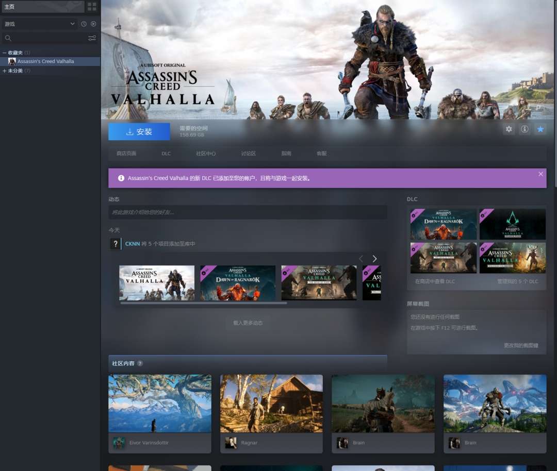The height and width of the screenshot is (471, 557).
Task: Click the library search field
Action: (x=44, y=38)
